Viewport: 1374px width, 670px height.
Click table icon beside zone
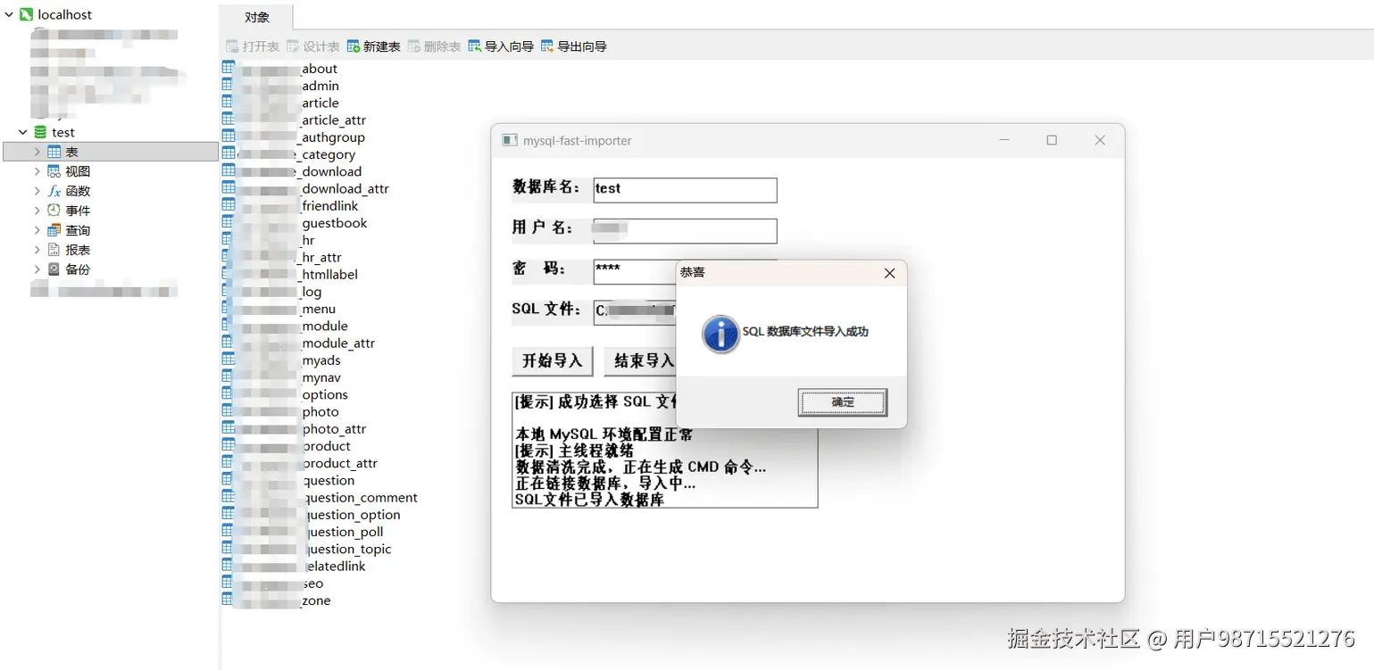coord(229,600)
